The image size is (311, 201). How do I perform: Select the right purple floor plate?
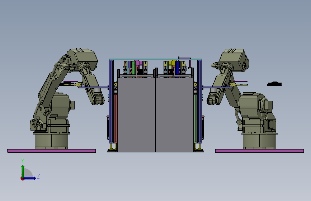[259, 151]
